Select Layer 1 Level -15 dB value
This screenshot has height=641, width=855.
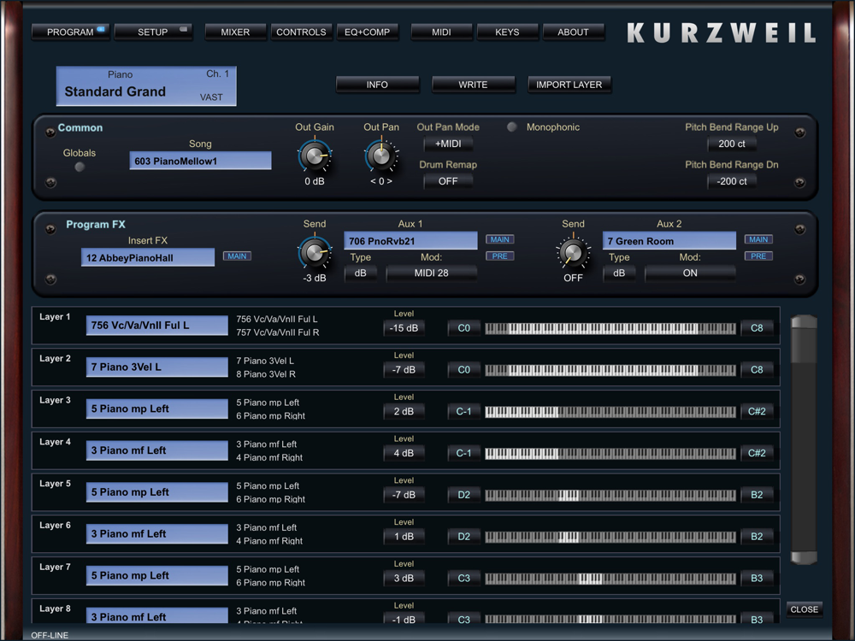point(404,328)
